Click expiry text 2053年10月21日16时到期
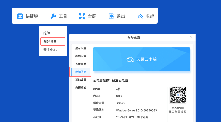 pos(132,117)
